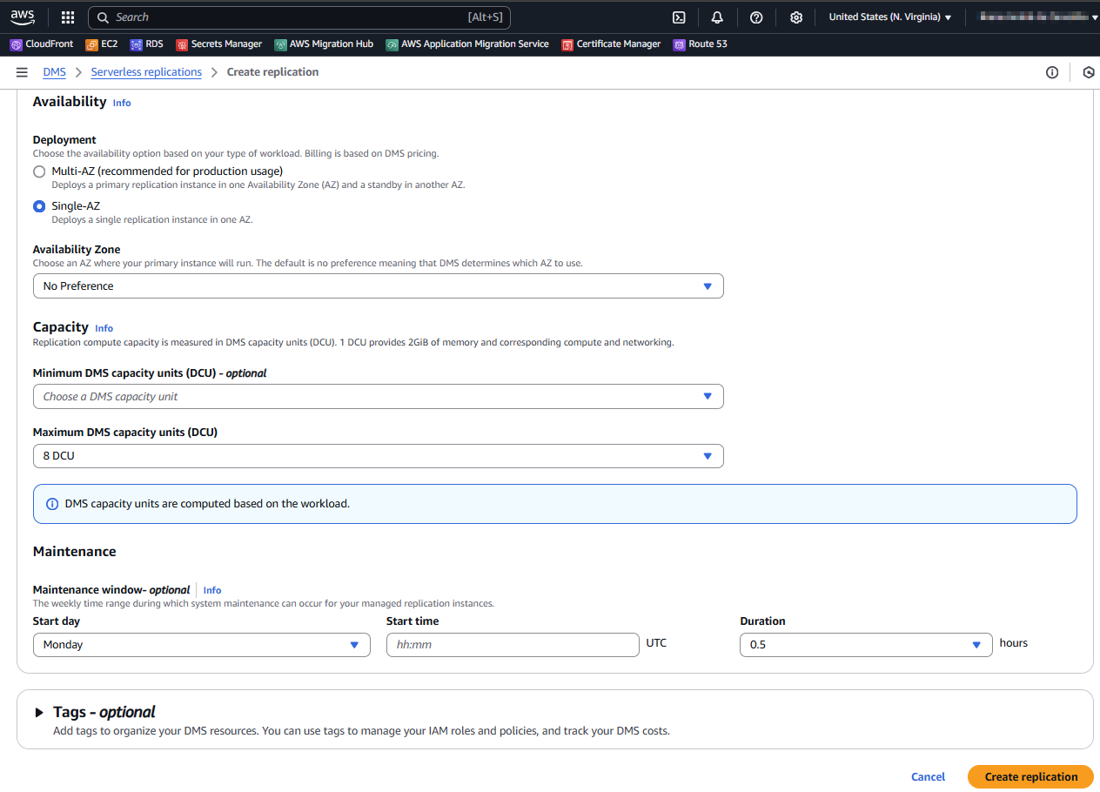Open the CloudFront bookmark shortcut

tap(42, 44)
